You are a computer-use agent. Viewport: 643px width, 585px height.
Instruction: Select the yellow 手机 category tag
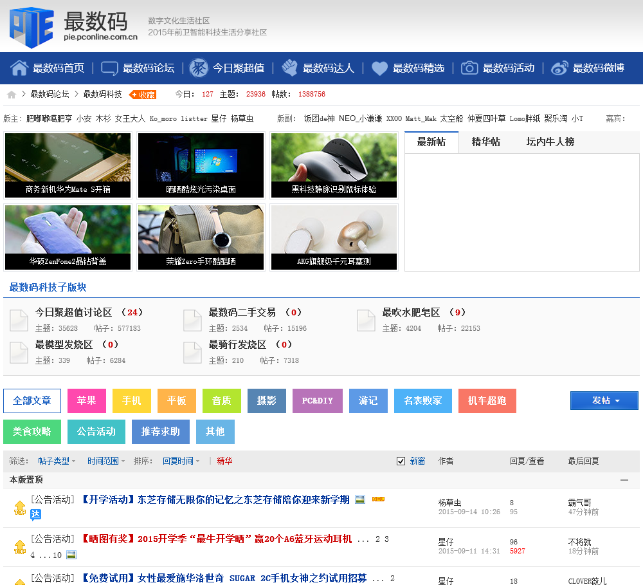point(132,401)
